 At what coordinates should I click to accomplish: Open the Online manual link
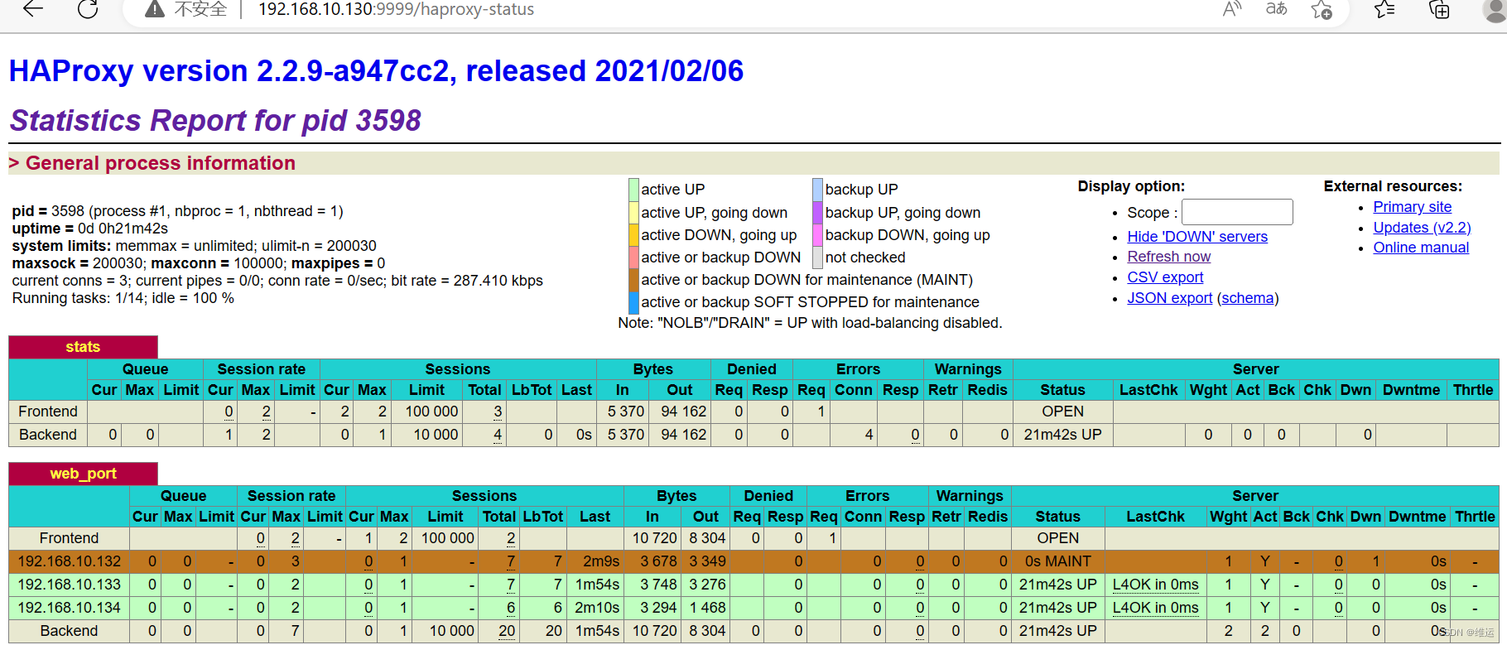[1421, 248]
